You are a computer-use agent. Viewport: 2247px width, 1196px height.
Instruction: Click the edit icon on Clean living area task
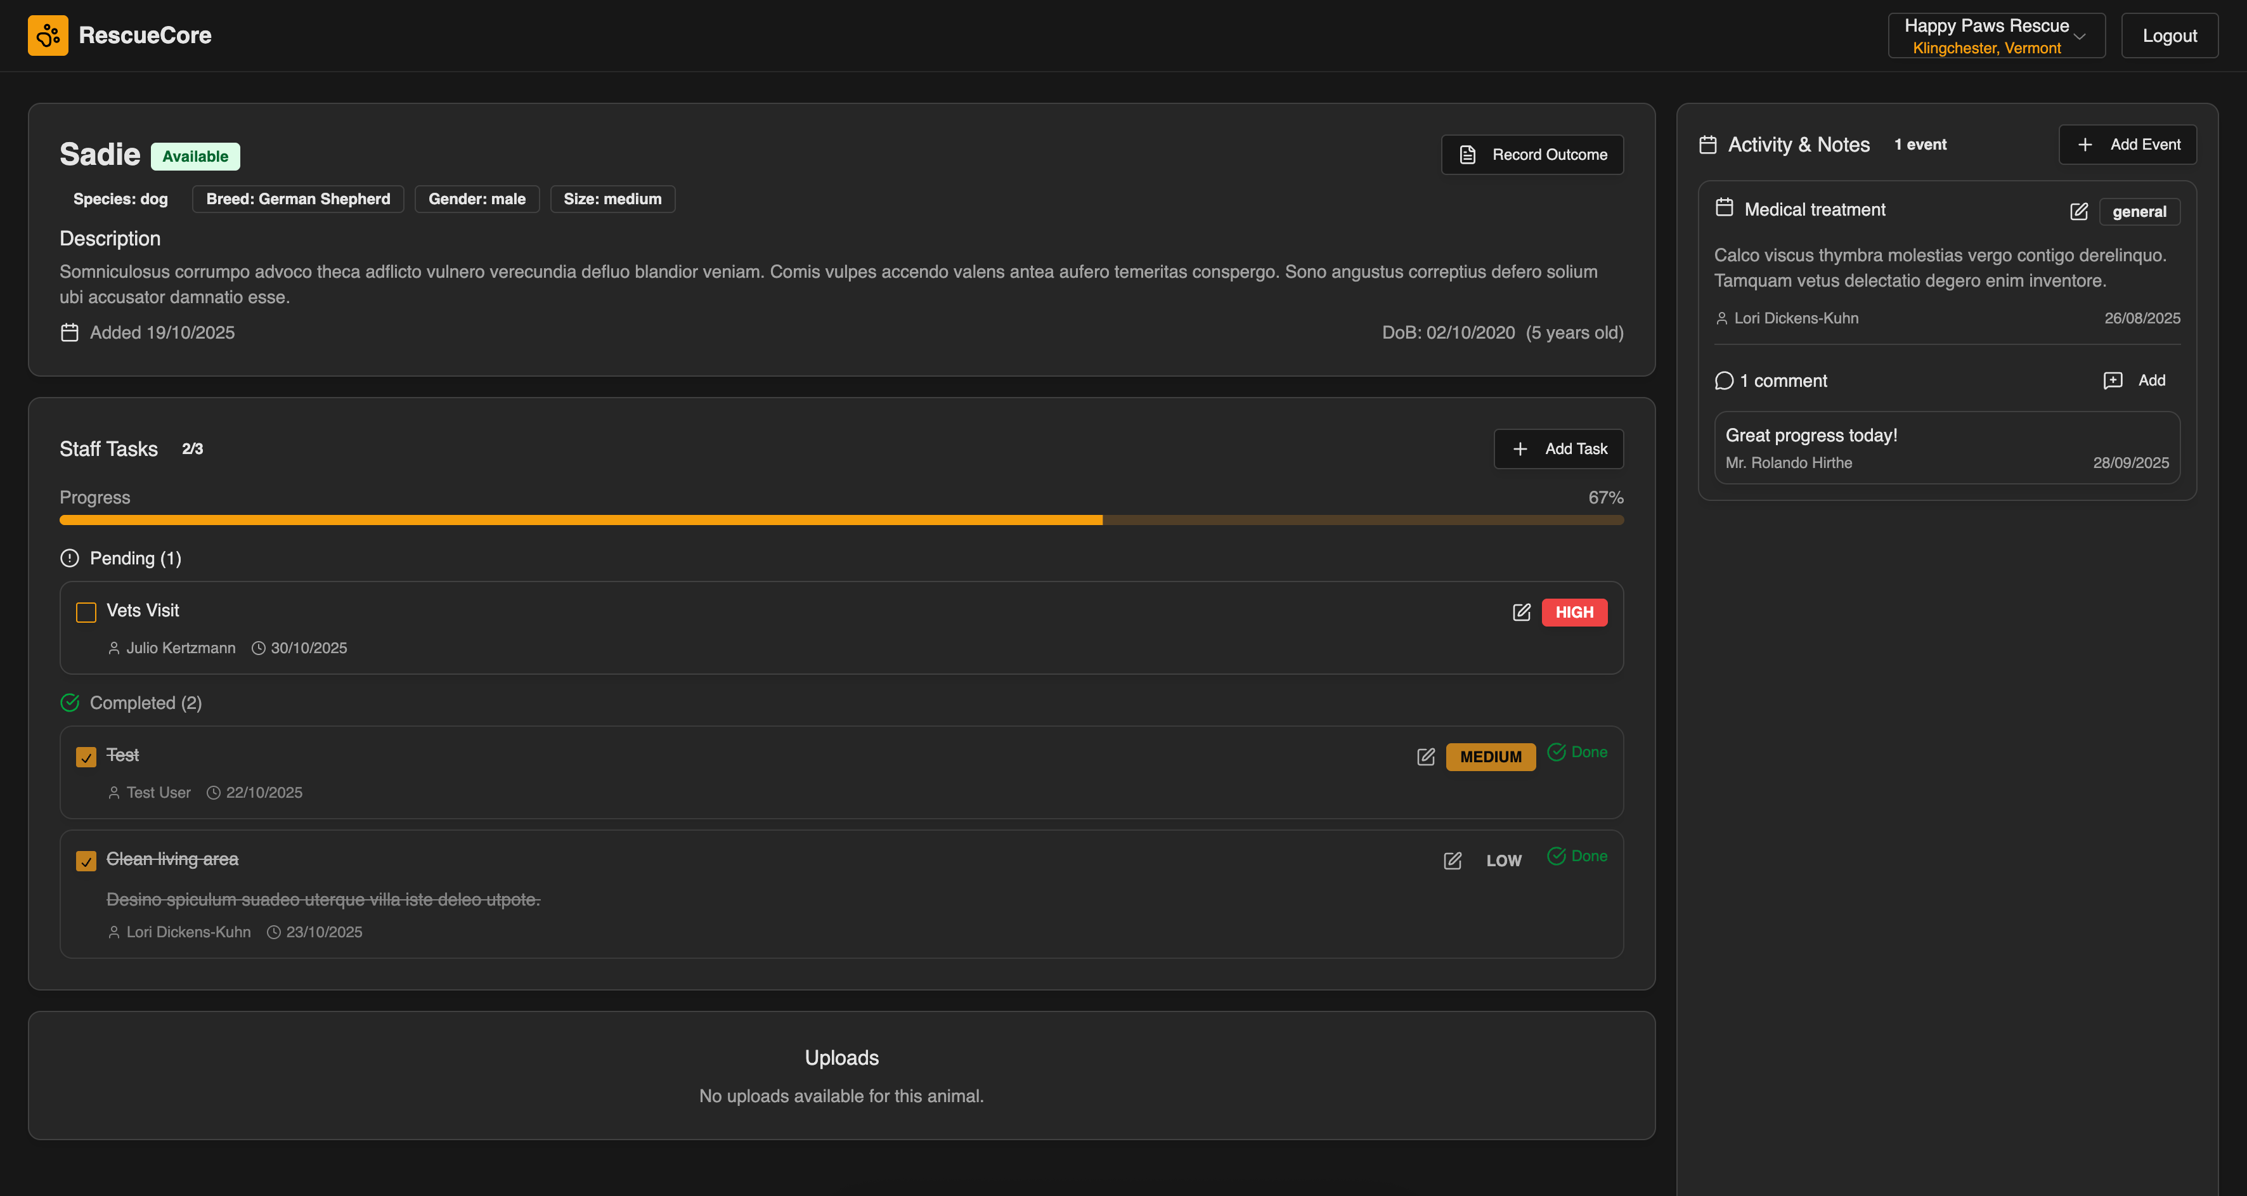tap(1451, 860)
